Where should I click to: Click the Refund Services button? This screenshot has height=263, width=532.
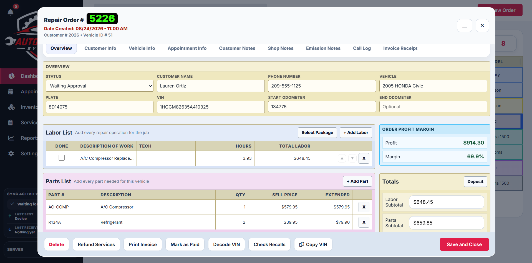point(96,244)
